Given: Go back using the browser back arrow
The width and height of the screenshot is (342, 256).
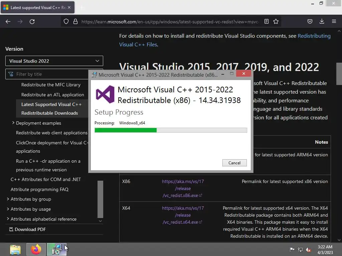Looking at the screenshot, I should coord(8,22).
